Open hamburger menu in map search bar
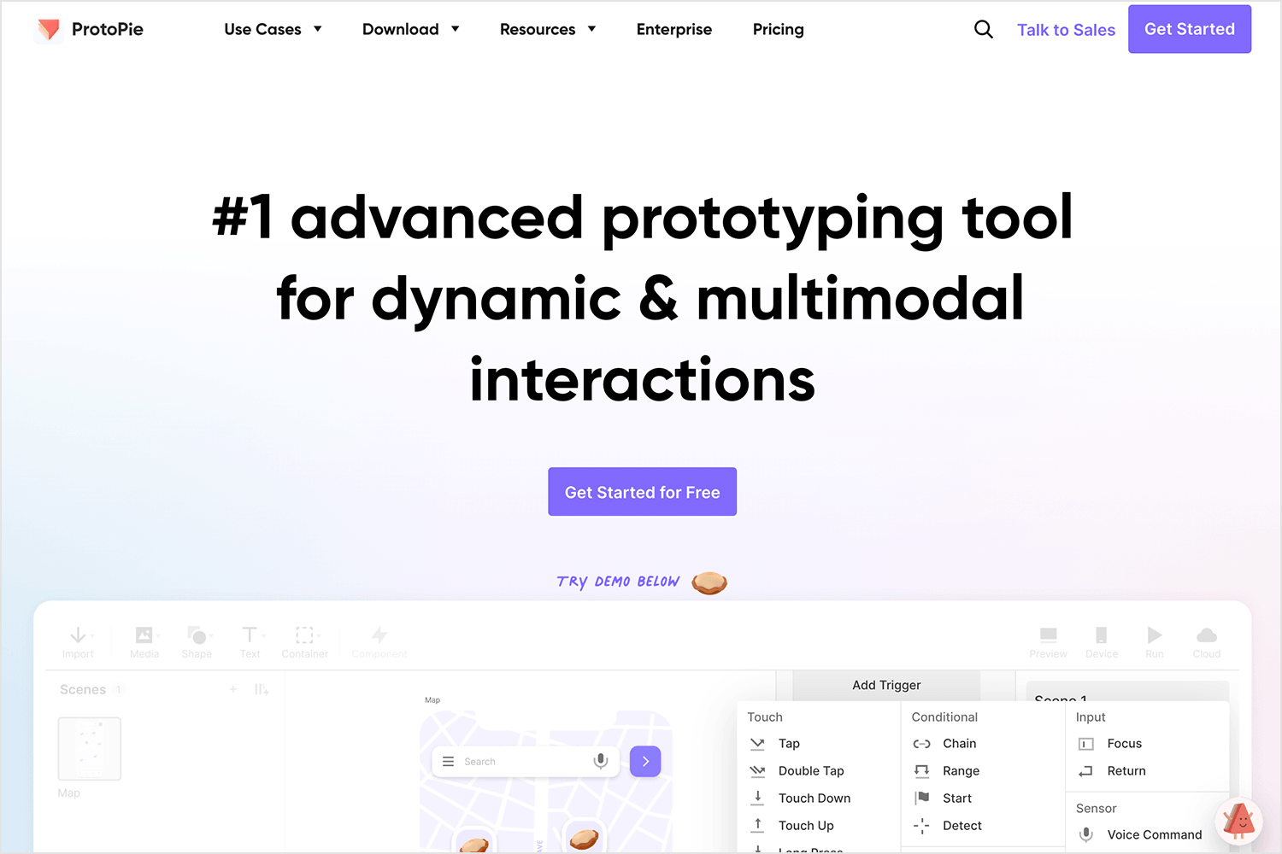 coord(448,761)
